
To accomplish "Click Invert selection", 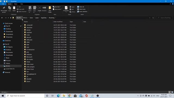I will [x=82, y=11].
